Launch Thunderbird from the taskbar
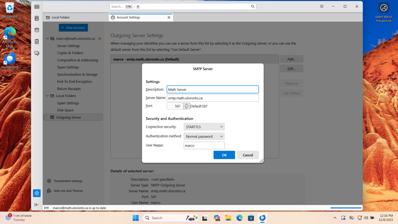 [x=262, y=218]
